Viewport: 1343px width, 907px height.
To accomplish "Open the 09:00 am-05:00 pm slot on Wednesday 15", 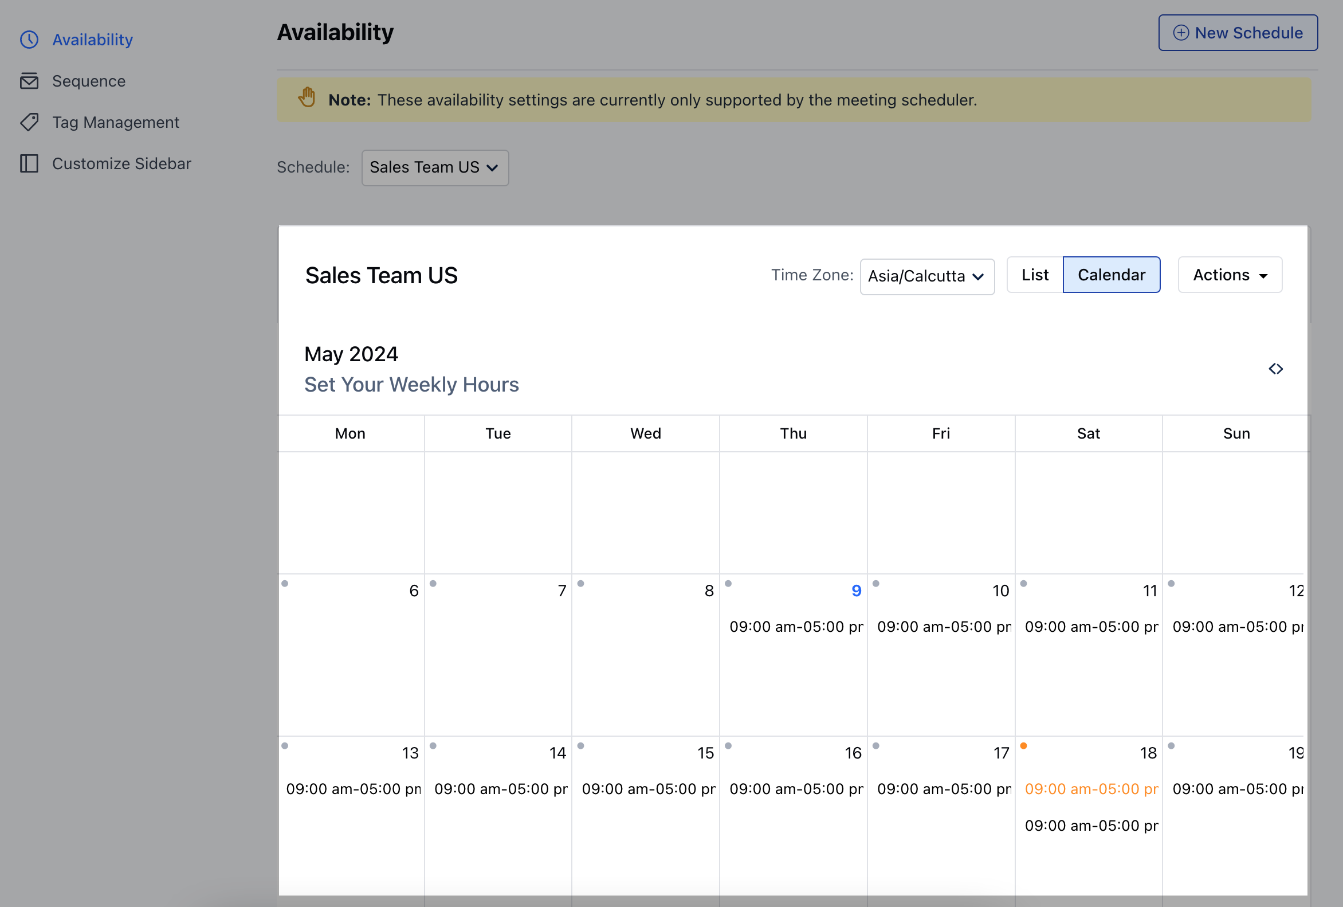I will point(649,789).
